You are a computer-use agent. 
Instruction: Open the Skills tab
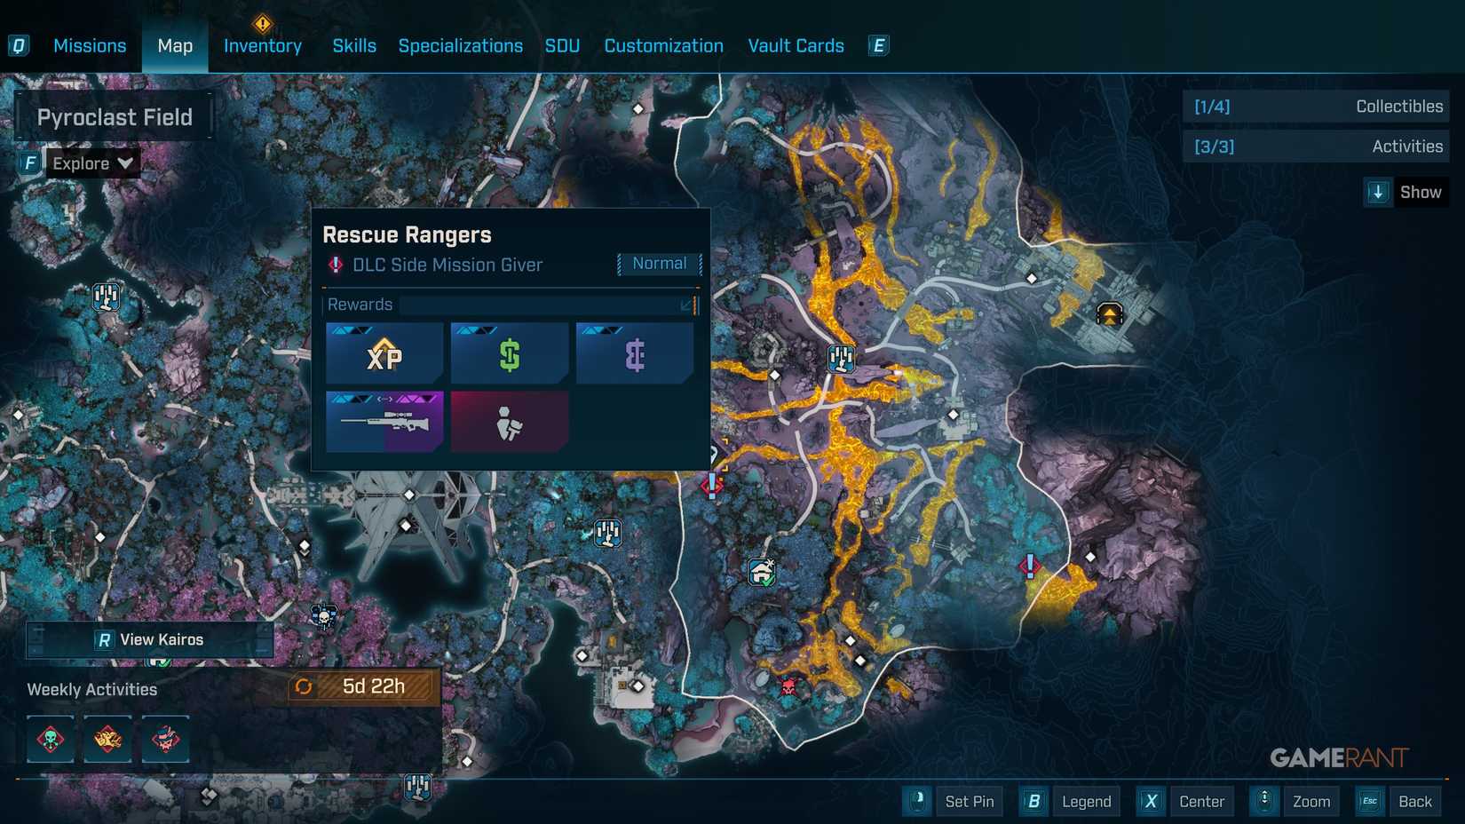coord(354,45)
